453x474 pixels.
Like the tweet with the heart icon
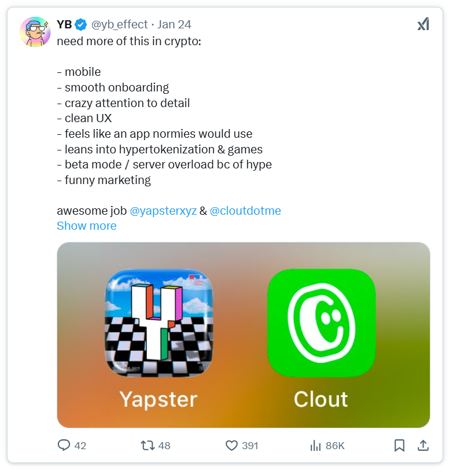point(232,446)
